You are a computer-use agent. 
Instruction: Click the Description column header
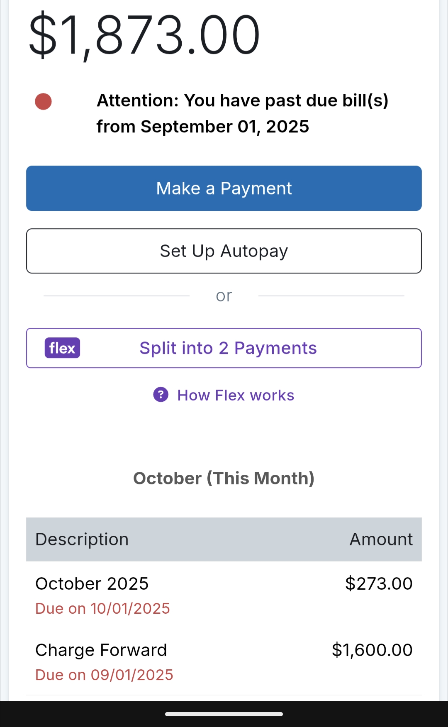point(82,539)
